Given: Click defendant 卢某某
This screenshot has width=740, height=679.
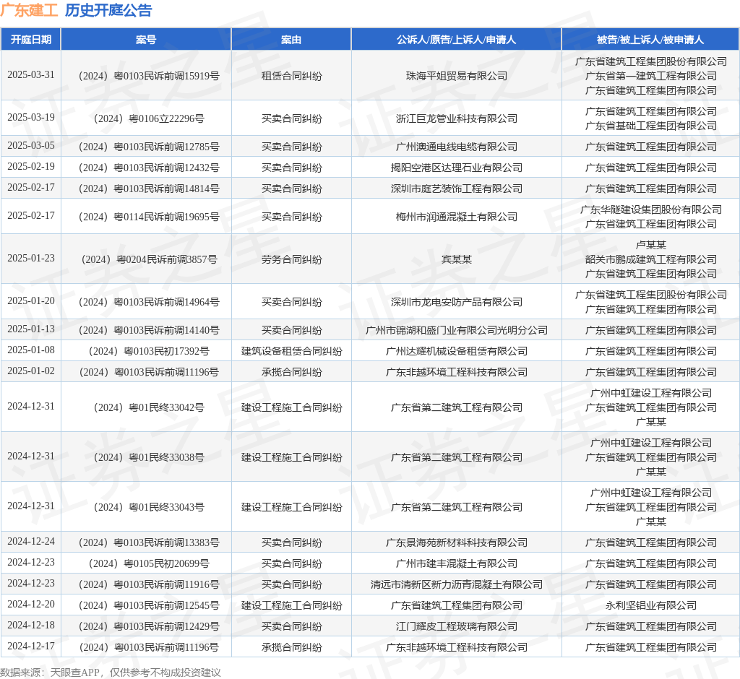Looking at the screenshot, I should click(x=651, y=245).
